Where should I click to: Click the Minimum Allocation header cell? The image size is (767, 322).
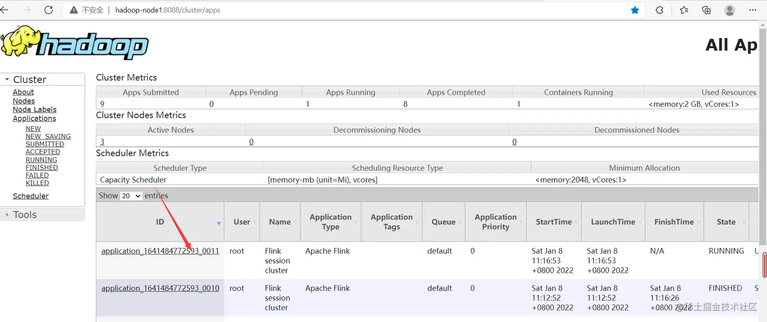click(x=644, y=168)
